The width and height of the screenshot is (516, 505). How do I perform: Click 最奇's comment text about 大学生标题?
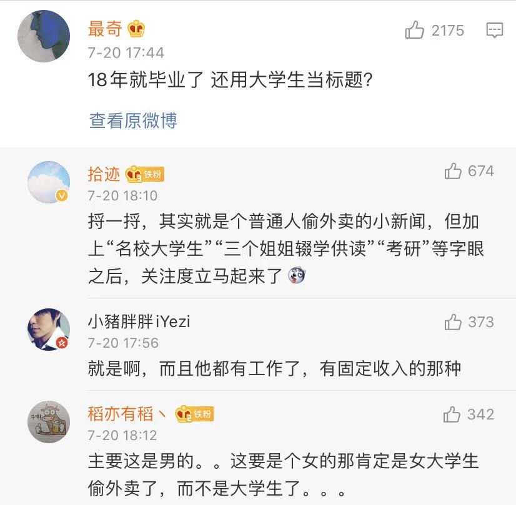tap(230, 81)
